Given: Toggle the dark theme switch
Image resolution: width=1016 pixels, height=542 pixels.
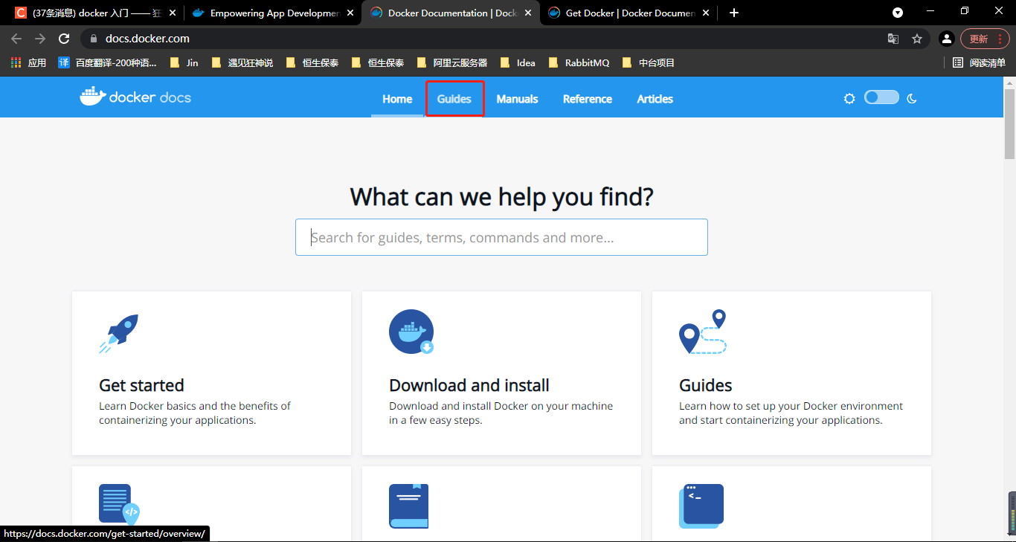Looking at the screenshot, I should pyautogui.click(x=881, y=97).
